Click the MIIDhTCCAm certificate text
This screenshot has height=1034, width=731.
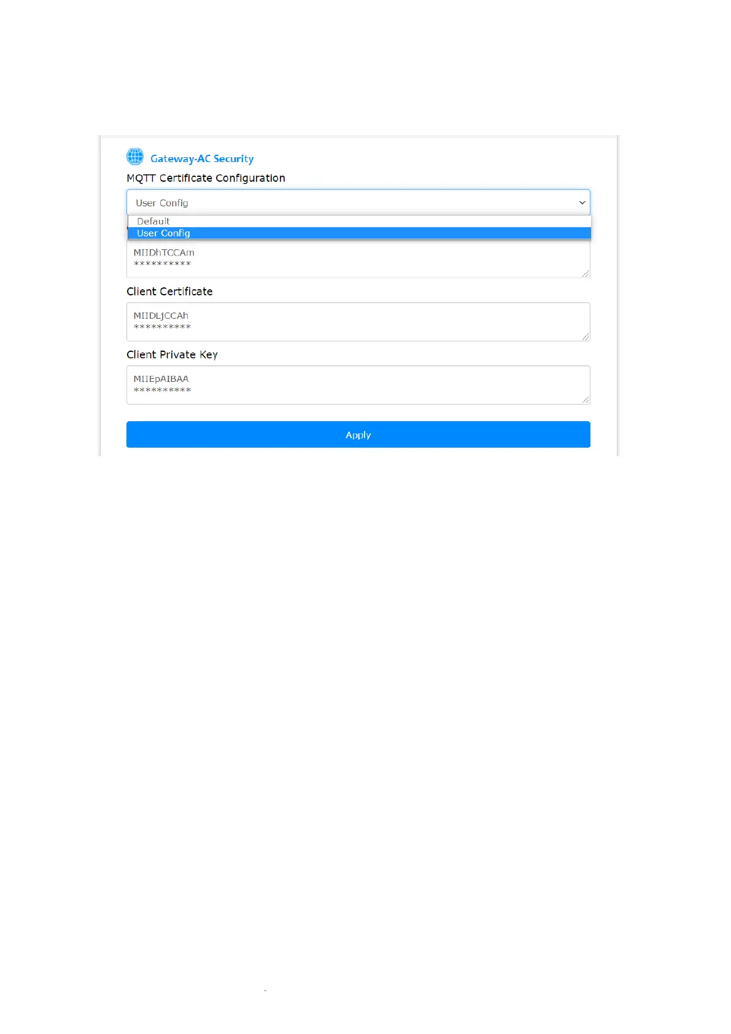coord(164,252)
